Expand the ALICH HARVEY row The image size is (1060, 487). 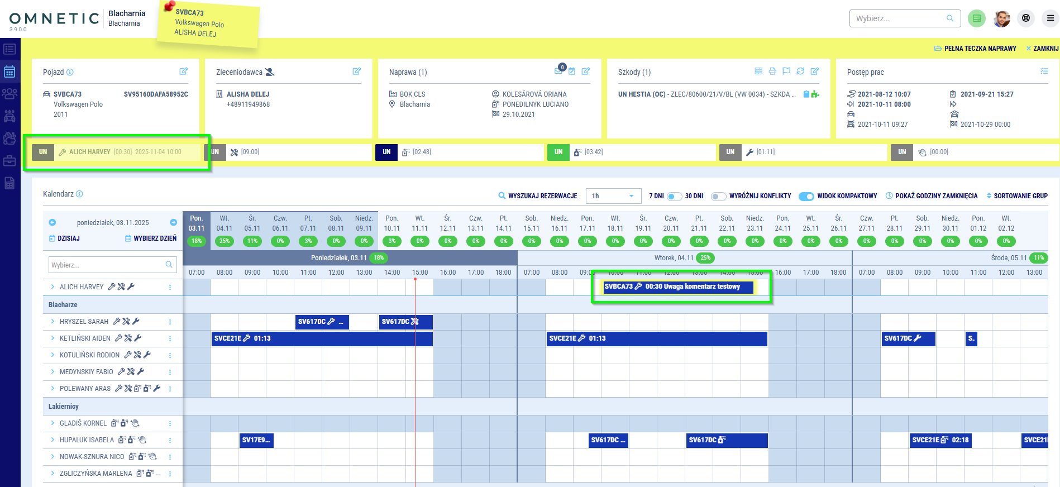[x=52, y=287]
